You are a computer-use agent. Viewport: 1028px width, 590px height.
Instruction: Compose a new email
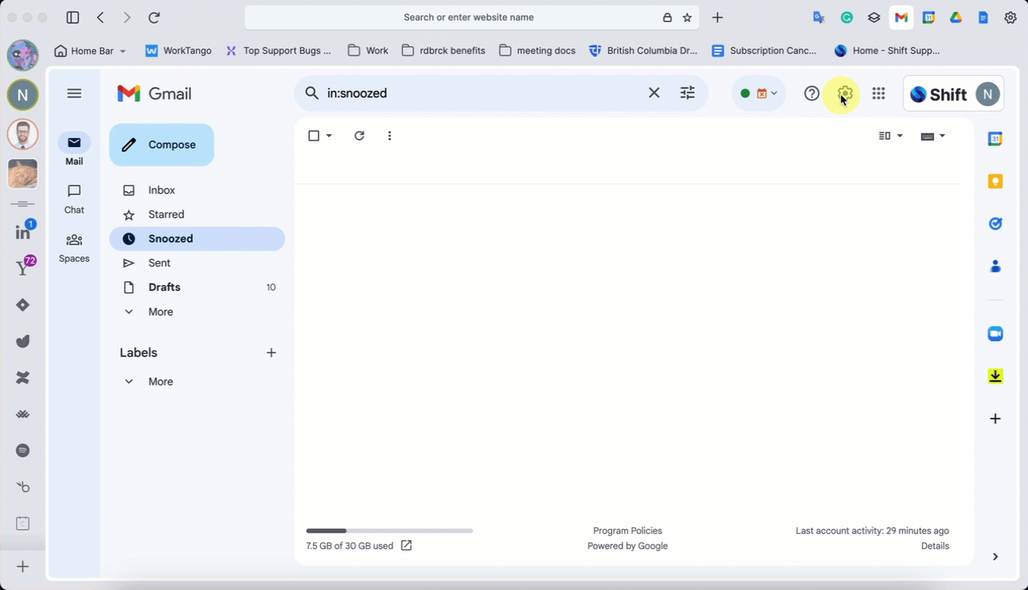(161, 145)
